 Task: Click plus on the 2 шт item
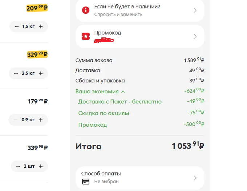(41, 166)
